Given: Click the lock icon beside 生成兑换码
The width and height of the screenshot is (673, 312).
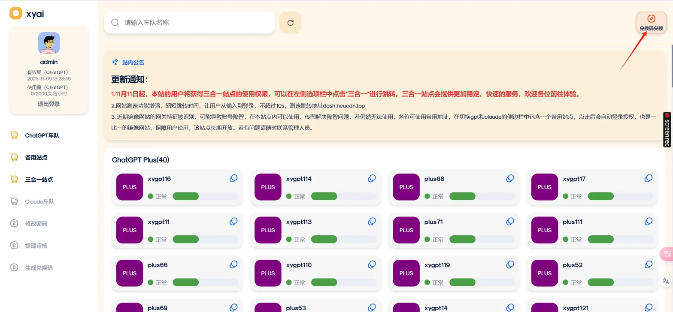Looking at the screenshot, I should pos(14,268).
